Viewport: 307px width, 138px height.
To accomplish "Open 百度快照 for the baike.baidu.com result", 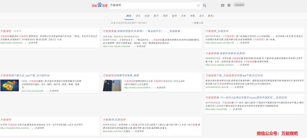I will coord(244,43).
